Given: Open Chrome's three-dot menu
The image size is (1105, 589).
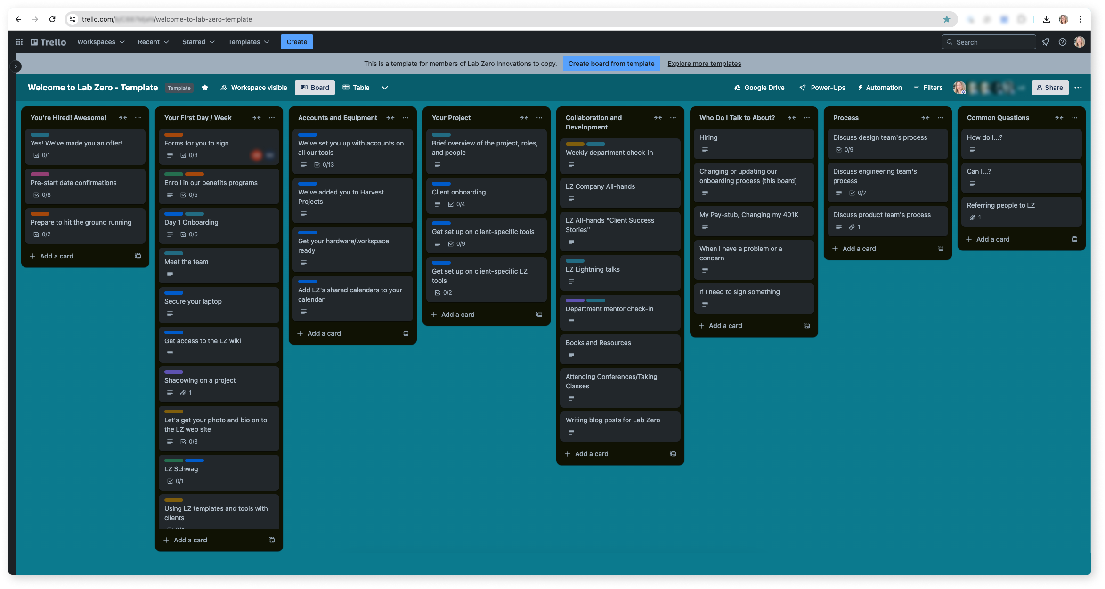Looking at the screenshot, I should pyautogui.click(x=1081, y=19).
